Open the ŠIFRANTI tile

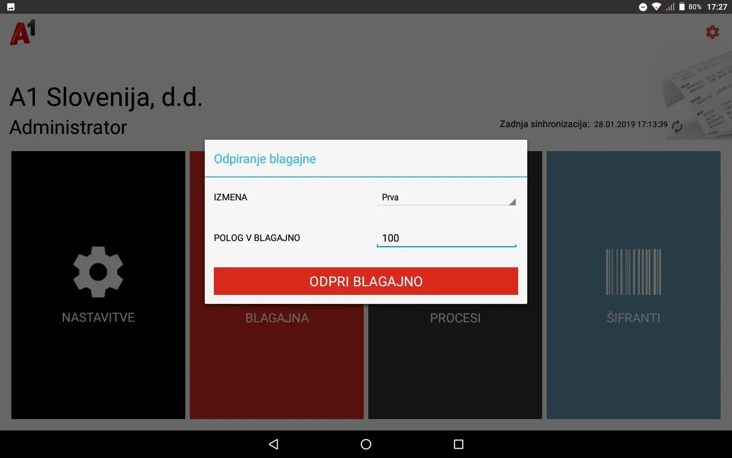pos(634,285)
